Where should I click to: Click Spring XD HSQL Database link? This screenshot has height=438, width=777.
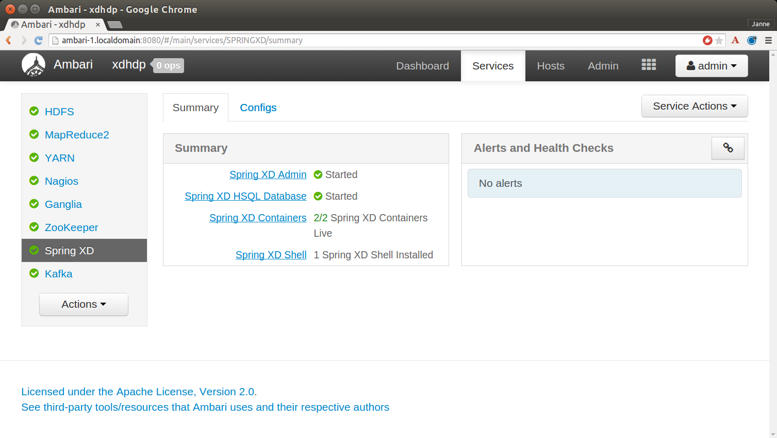245,196
